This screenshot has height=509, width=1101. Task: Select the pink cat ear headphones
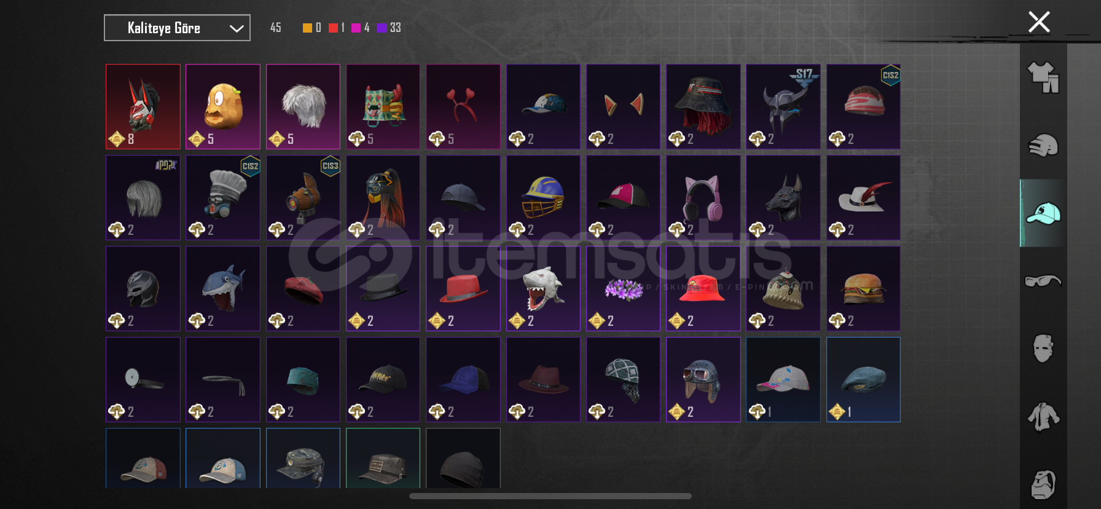click(703, 197)
